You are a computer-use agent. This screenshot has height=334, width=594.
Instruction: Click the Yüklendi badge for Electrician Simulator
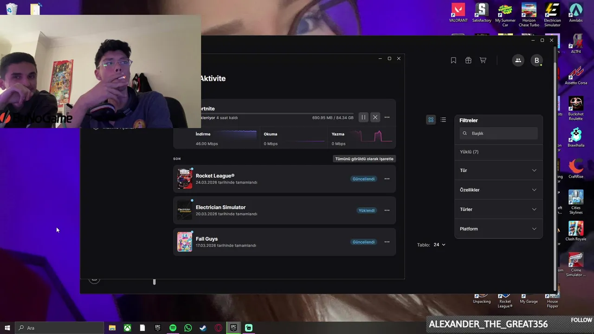(x=366, y=211)
